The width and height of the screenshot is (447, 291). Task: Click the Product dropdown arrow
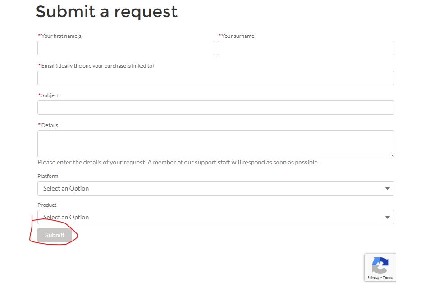[x=387, y=218]
